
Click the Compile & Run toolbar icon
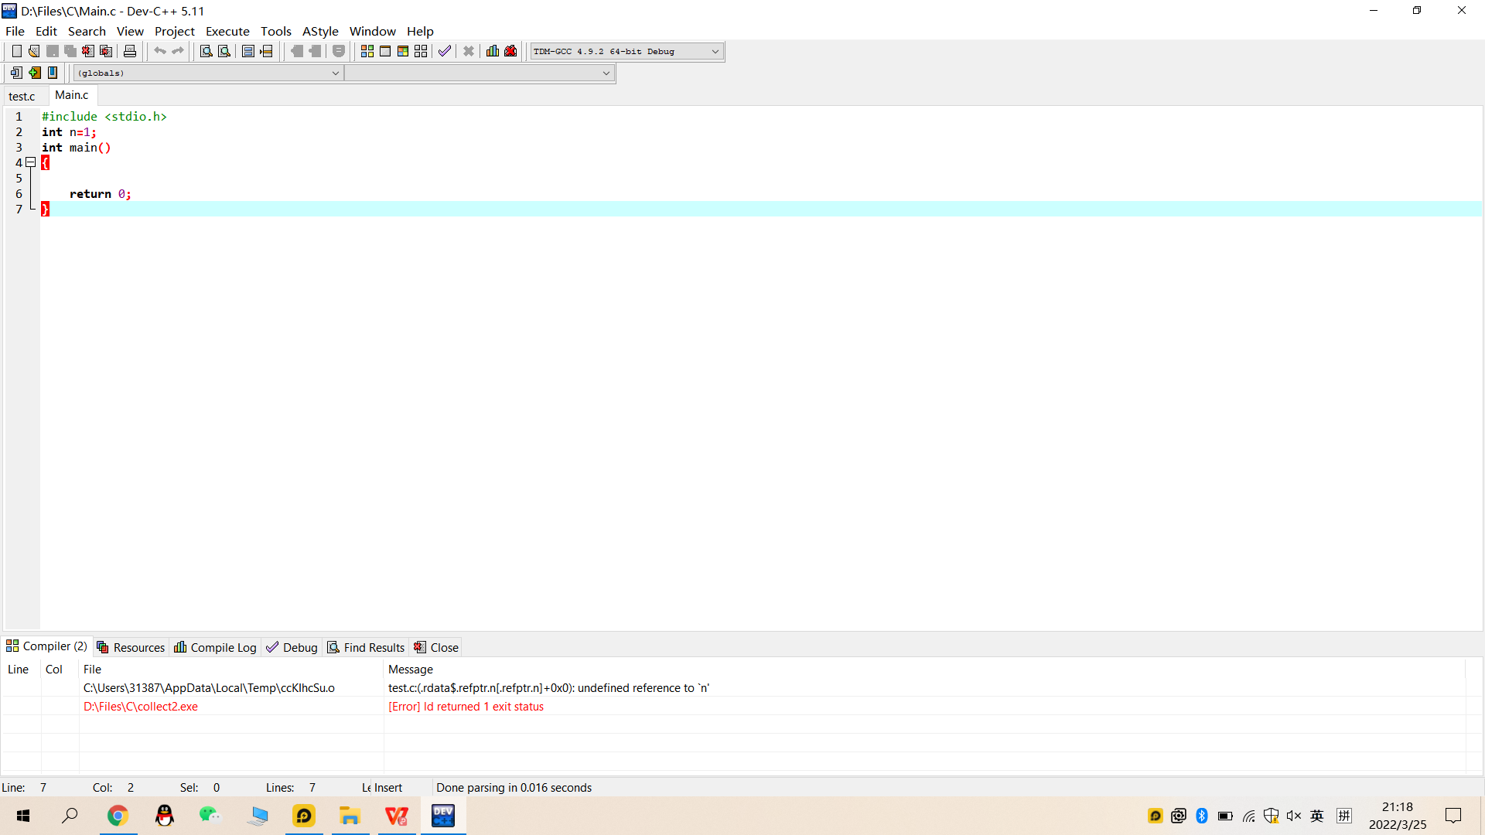coord(403,51)
